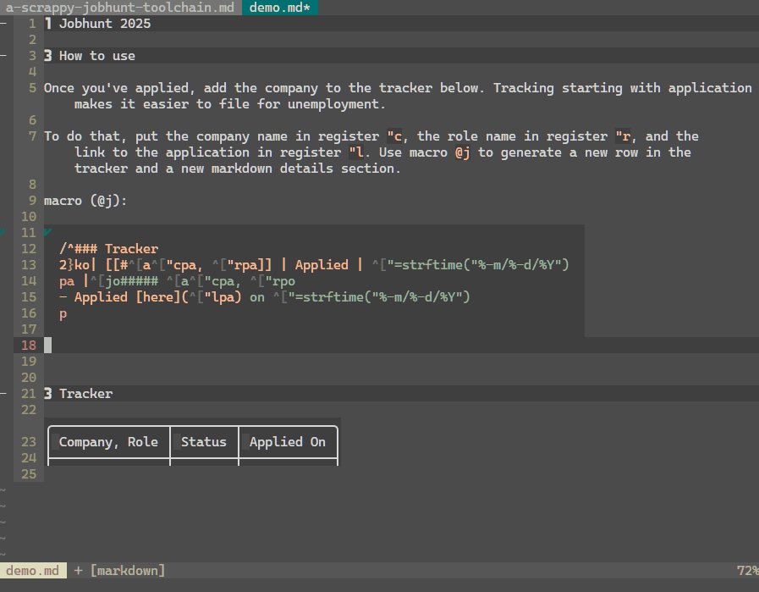Click demo.md in the bottom status line

33,571
